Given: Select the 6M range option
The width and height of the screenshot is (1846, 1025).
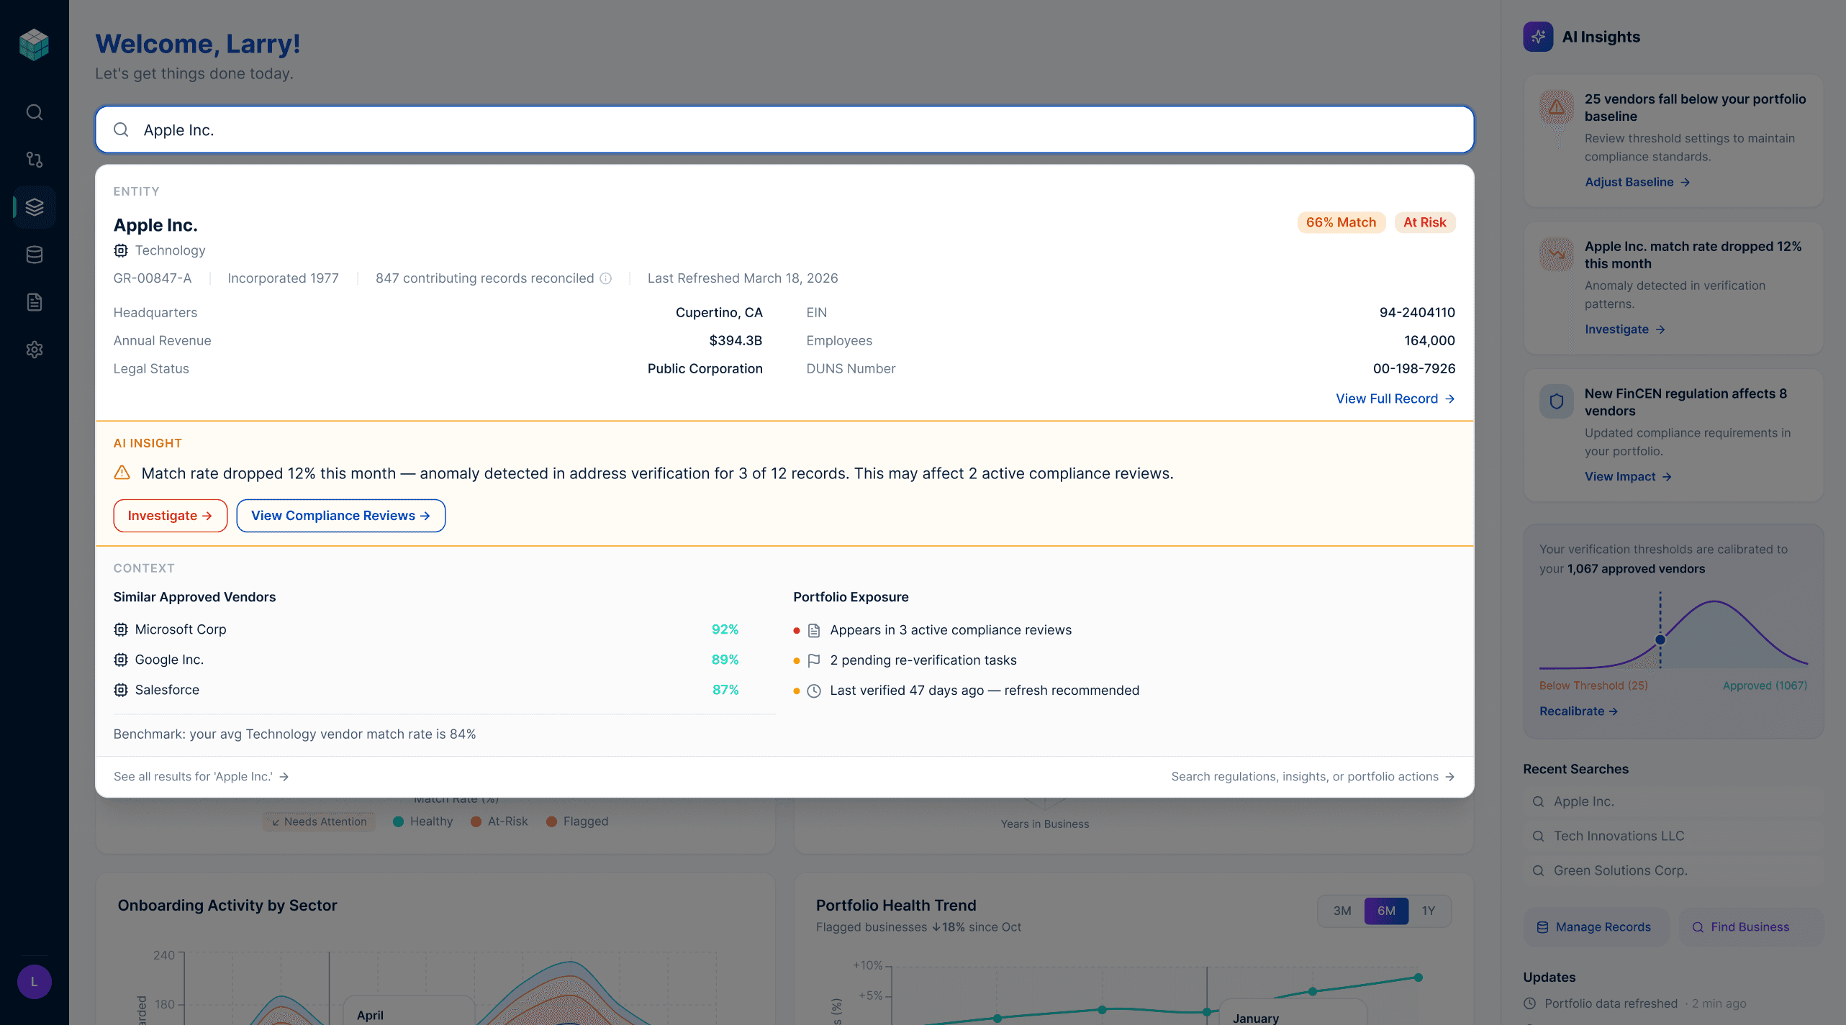Looking at the screenshot, I should pyautogui.click(x=1385, y=911).
